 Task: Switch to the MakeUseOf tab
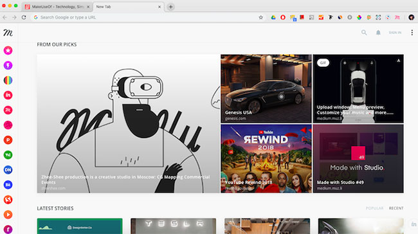[x=57, y=7]
